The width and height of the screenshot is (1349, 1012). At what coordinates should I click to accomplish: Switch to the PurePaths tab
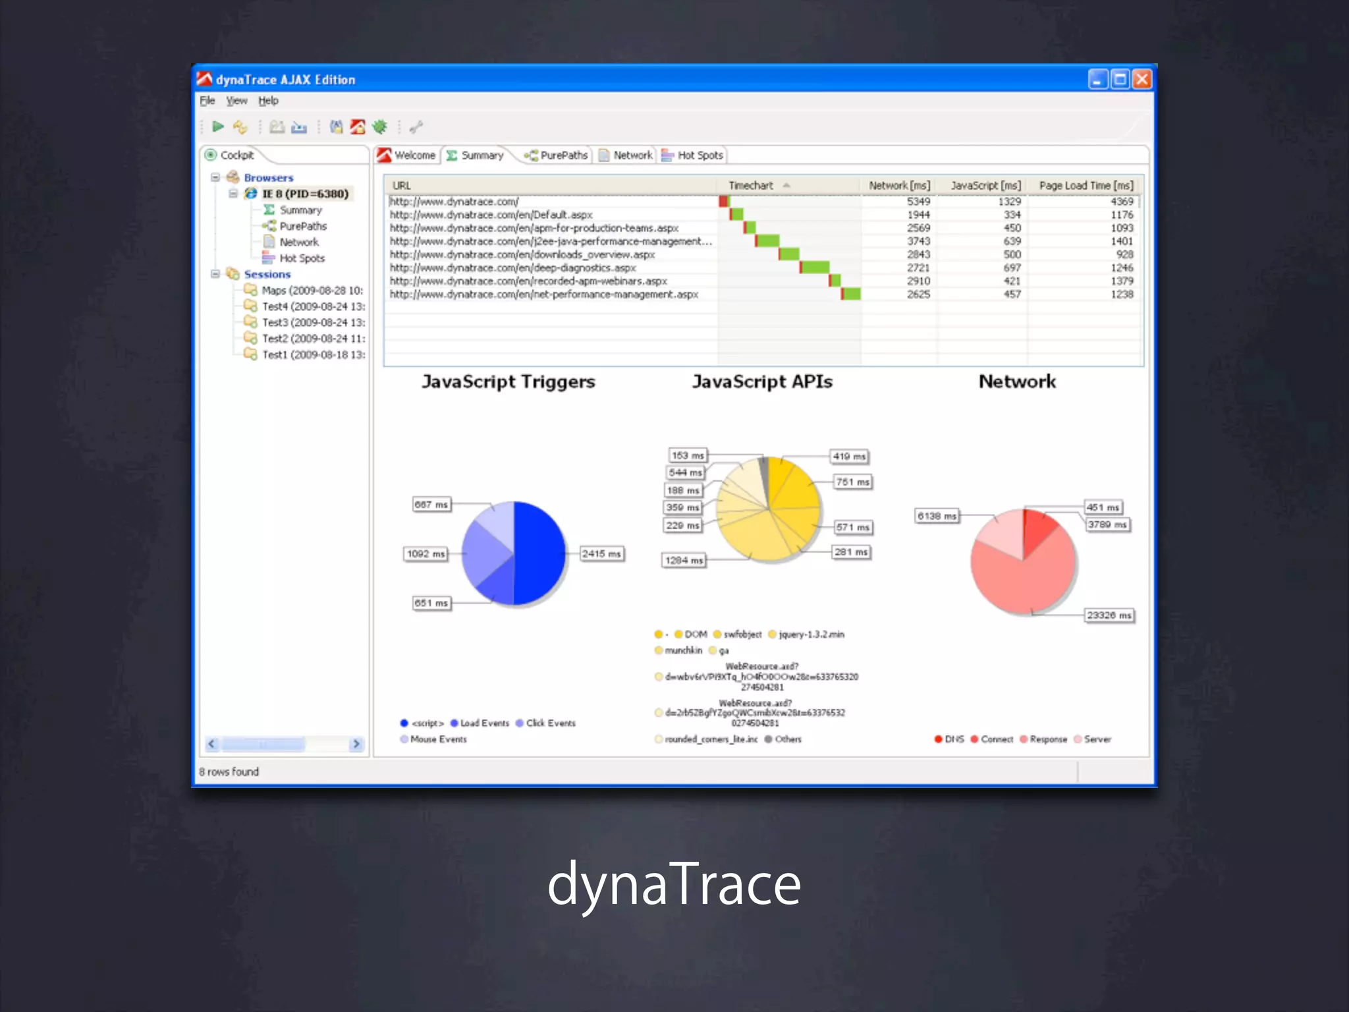pos(557,155)
